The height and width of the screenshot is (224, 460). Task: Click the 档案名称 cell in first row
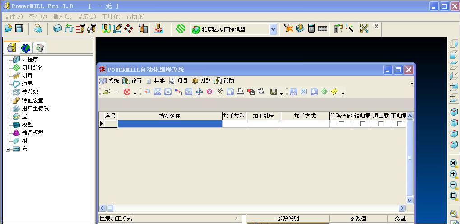pyautogui.click(x=170, y=124)
